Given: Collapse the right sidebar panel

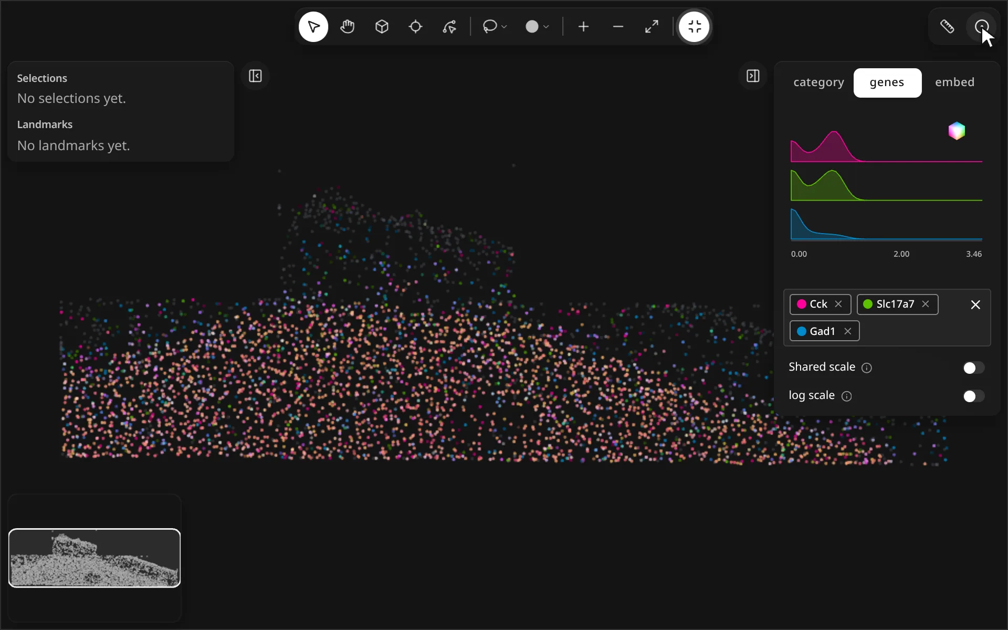Looking at the screenshot, I should click(x=753, y=76).
